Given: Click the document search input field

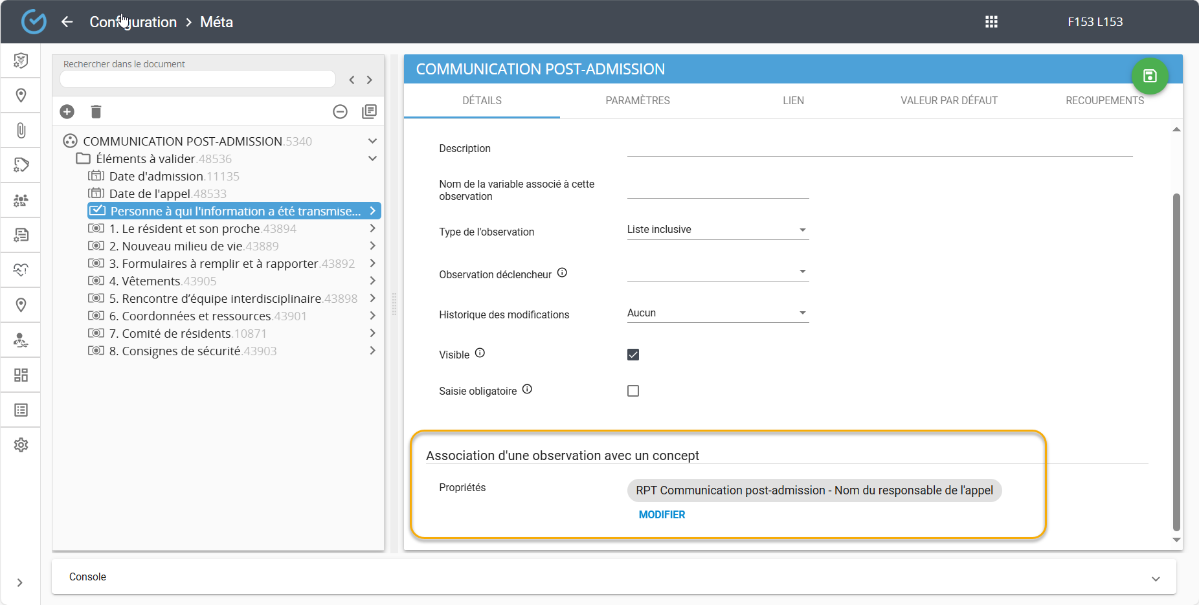Looking at the screenshot, I should point(197,79).
